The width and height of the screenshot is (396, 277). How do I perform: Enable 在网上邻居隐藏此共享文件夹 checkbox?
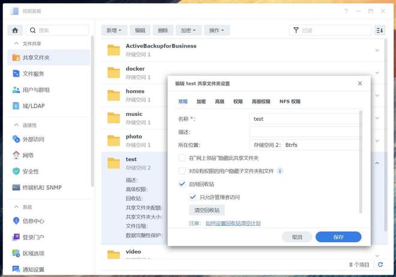[182, 158]
